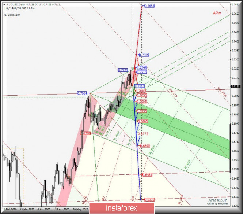The height and width of the screenshot is (214, 243).
Task: Click the 0.7064 swing high label
Action: (x=82, y=93)
